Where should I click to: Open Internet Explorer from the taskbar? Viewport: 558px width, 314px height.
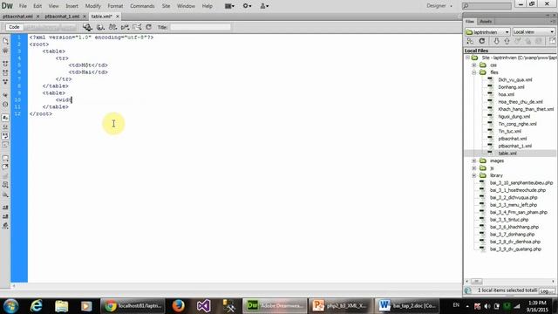[37, 306]
